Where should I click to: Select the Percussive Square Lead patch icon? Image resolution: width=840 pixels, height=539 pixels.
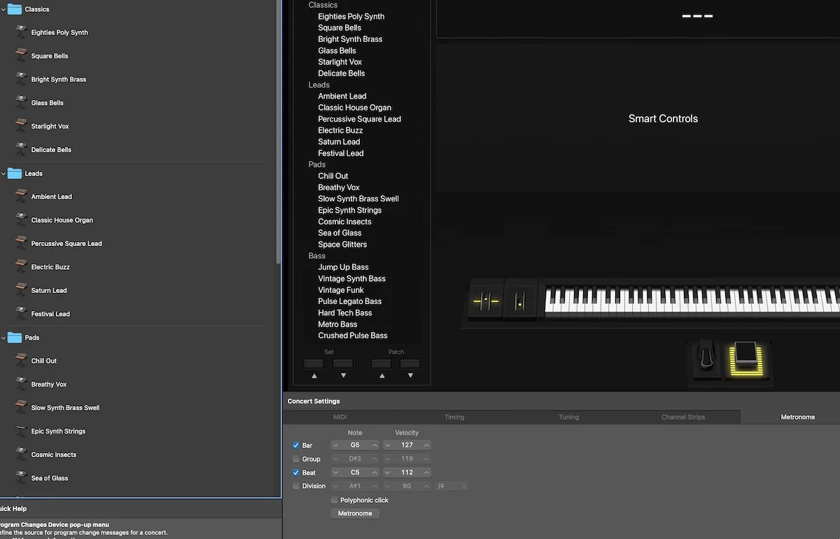click(21, 243)
